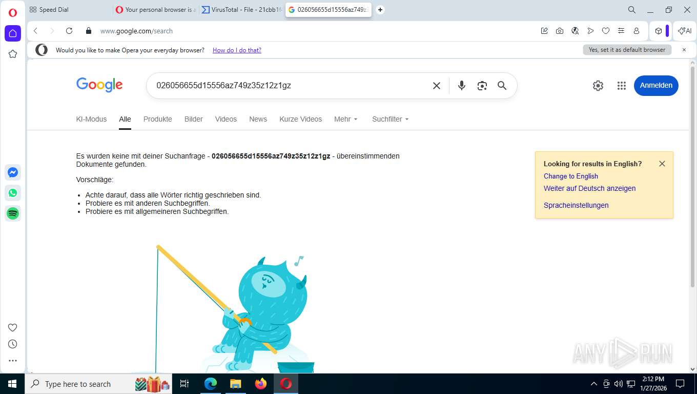This screenshot has width=697, height=394.
Task: Click the camera snapshot icon in address bar
Action: [560, 31]
